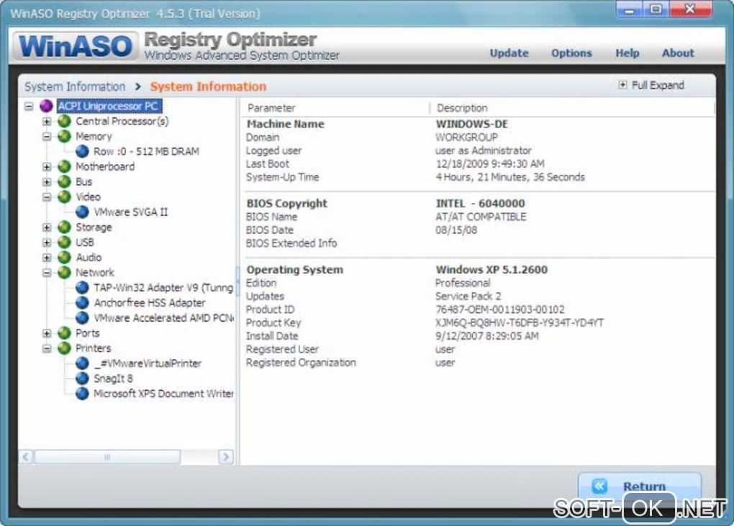Click the green Video node icon
The width and height of the screenshot is (734, 526).
pyautogui.click(x=64, y=196)
